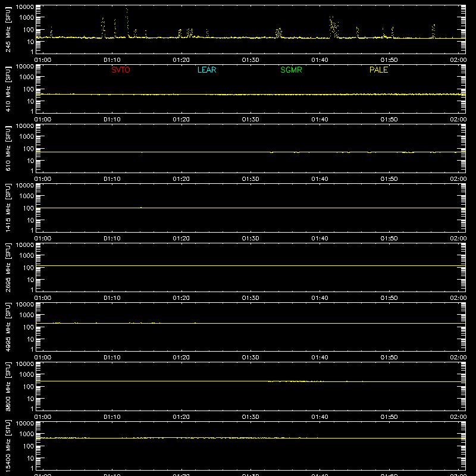
Task: Click the 01:20 tick label under 1415 MHz plot
Action: click(x=181, y=239)
